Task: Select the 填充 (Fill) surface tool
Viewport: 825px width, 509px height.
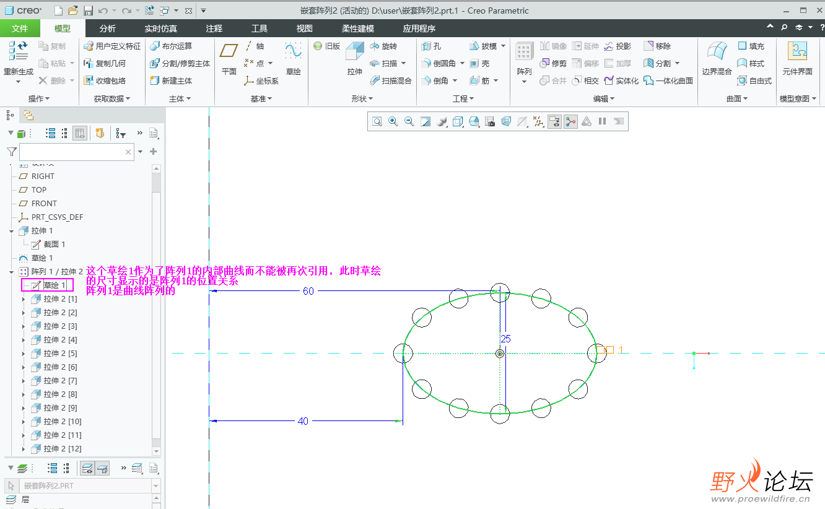Action: tap(751, 46)
